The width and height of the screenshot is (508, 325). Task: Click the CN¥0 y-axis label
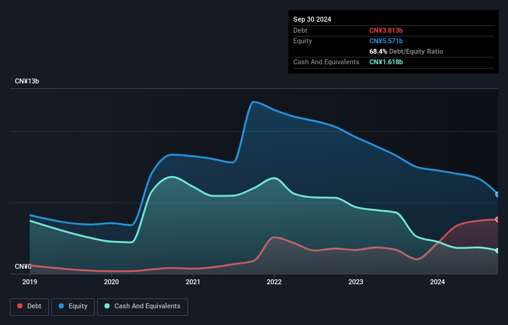[x=23, y=266]
